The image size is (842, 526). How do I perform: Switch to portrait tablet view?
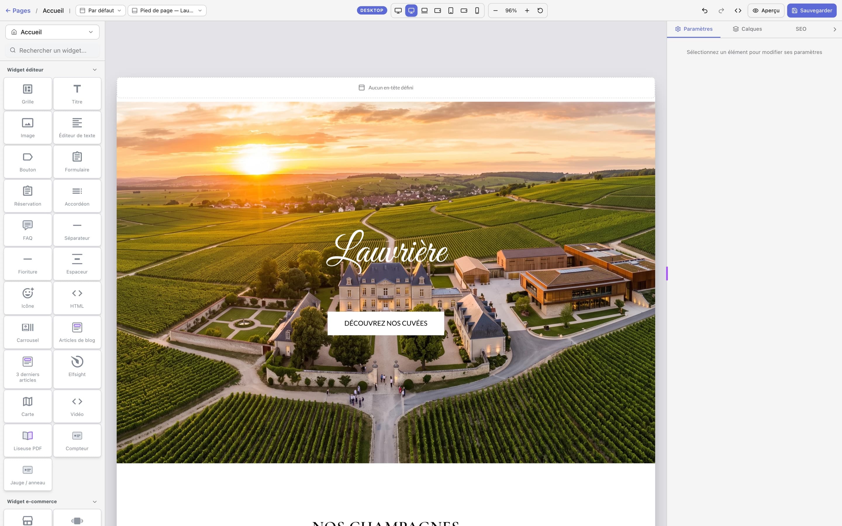451,11
